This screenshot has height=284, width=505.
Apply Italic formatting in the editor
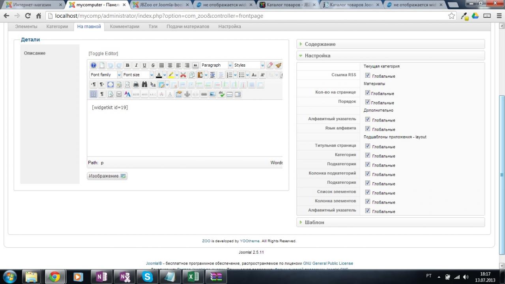(x=136, y=65)
